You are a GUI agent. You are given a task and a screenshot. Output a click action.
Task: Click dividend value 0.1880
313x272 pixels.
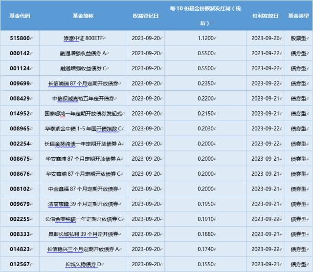(205, 234)
